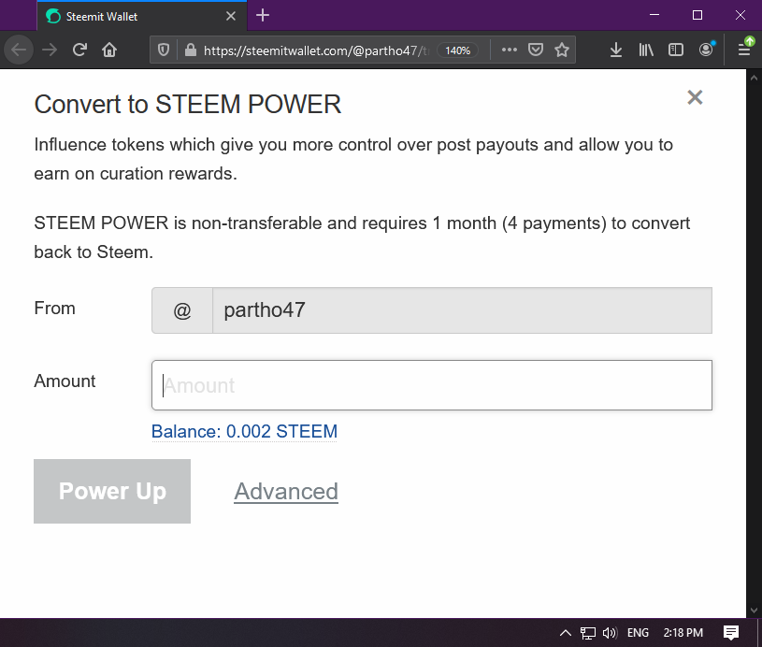Open the page actions three-dot menu
The width and height of the screenshot is (762, 647).
point(509,50)
